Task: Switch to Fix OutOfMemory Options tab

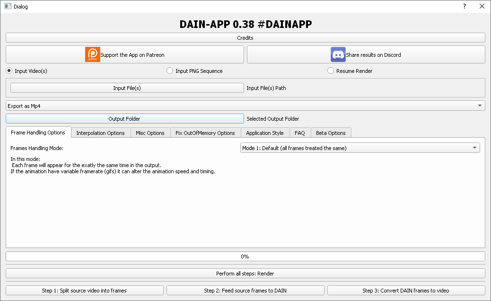Action: tap(205, 133)
